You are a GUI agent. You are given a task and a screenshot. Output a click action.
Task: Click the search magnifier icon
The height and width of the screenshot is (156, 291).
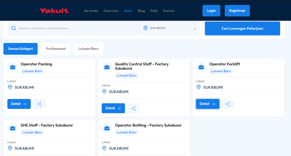coord(14,28)
